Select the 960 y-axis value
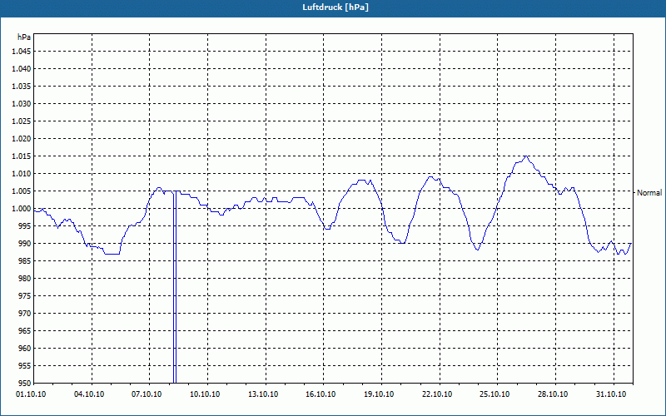This screenshot has width=666, height=416. point(25,348)
